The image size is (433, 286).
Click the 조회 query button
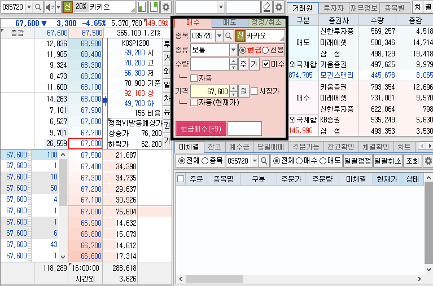[x=412, y=161]
